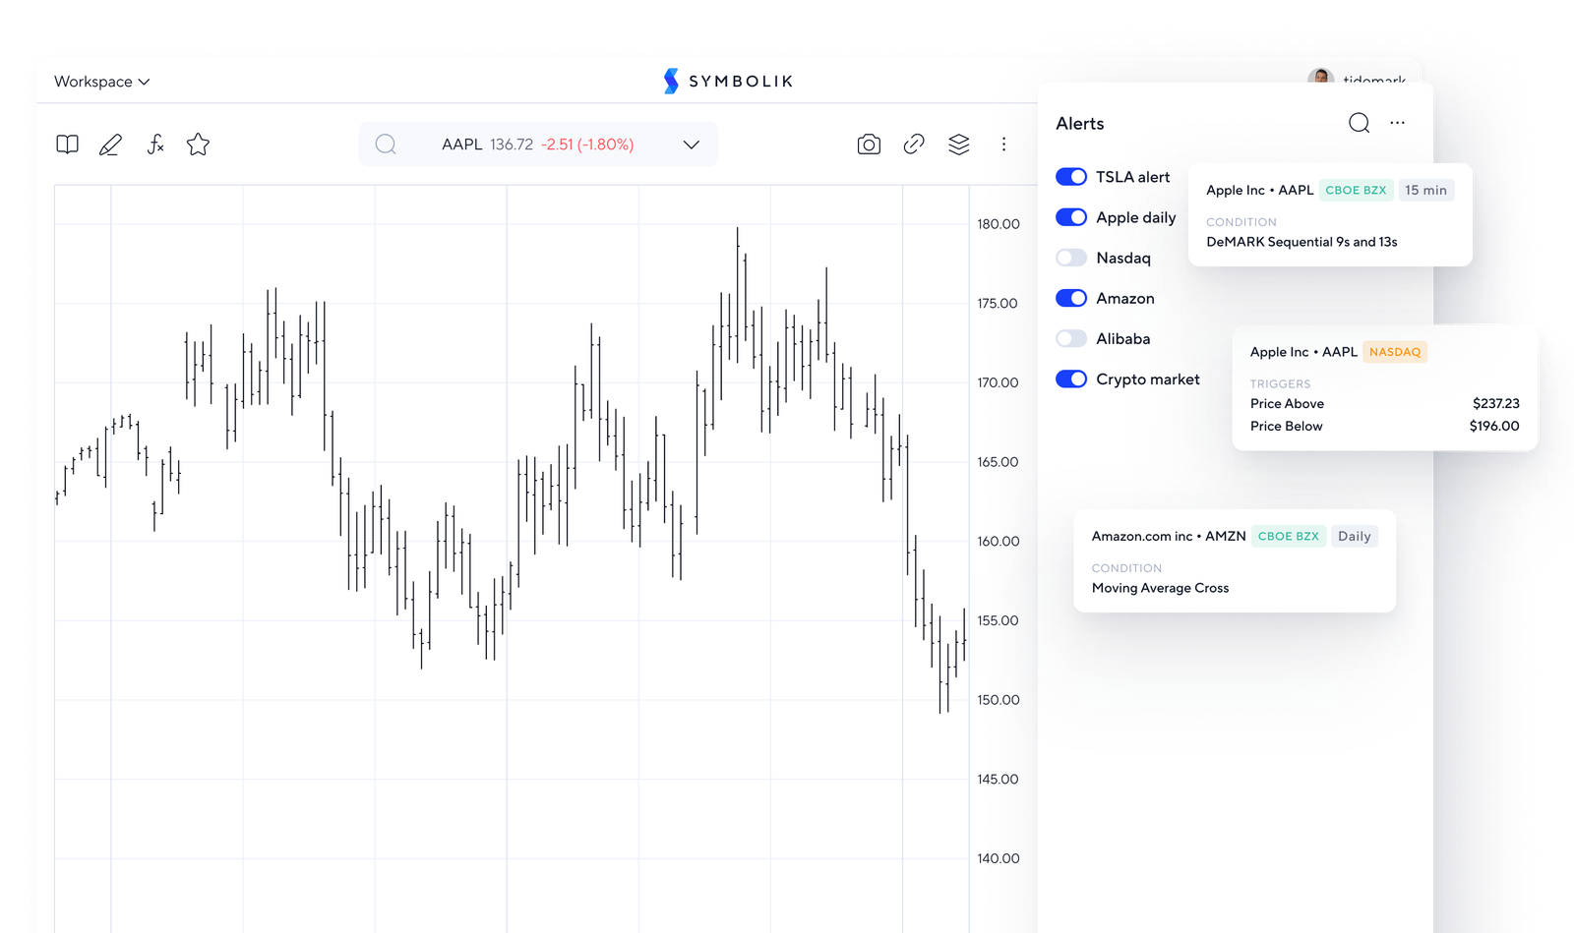Viewport: 1574px width, 933px height.
Task: Open the book/library icon in toolbar
Action: [x=67, y=145]
